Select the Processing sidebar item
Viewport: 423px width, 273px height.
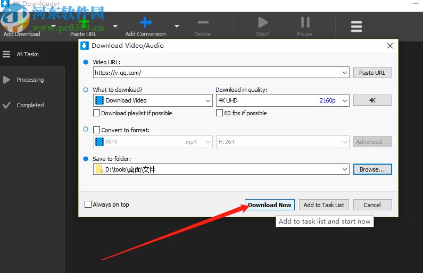[30, 80]
